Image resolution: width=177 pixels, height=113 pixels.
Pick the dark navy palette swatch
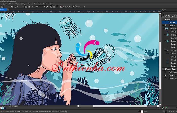coord(5,108)
